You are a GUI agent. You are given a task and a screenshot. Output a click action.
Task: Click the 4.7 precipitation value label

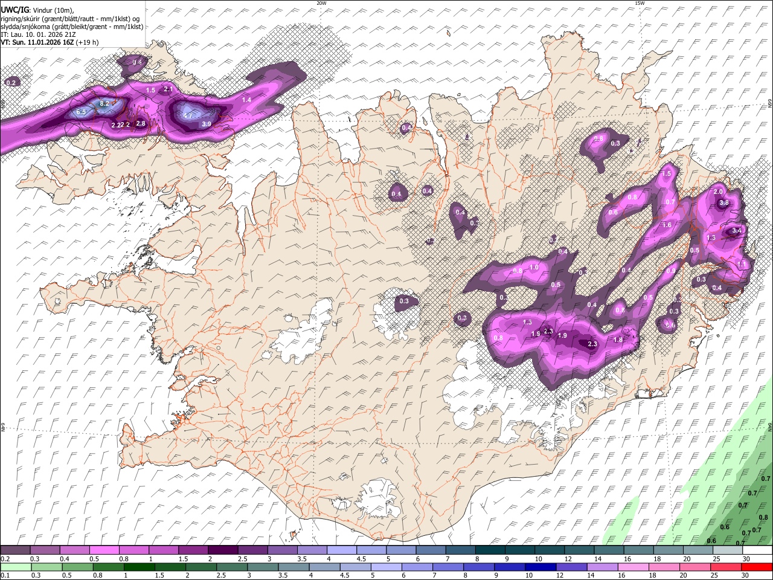(188, 115)
